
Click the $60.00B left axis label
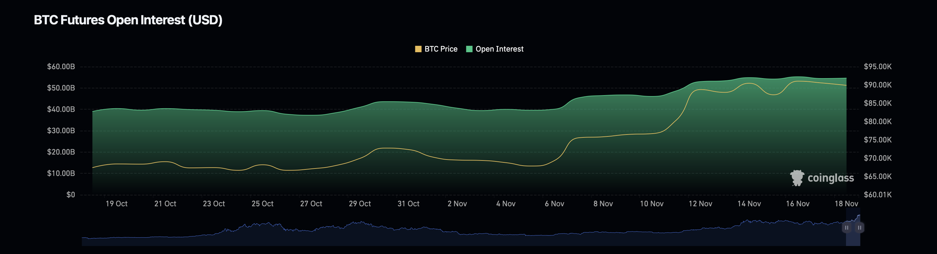61,67
